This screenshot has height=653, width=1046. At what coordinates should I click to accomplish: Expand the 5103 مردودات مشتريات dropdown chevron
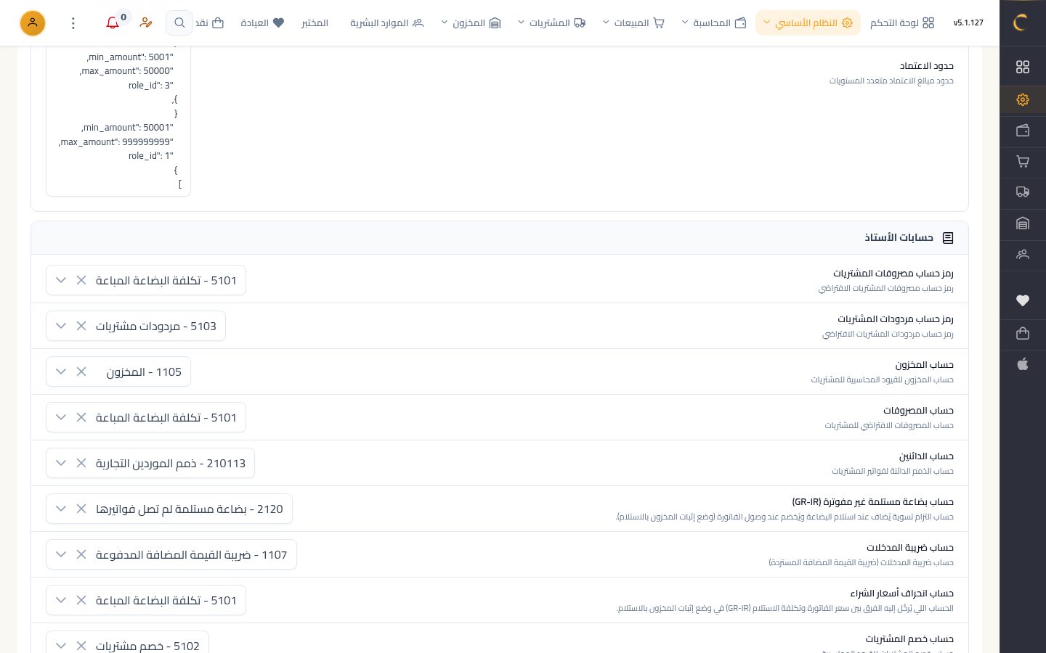click(x=61, y=326)
